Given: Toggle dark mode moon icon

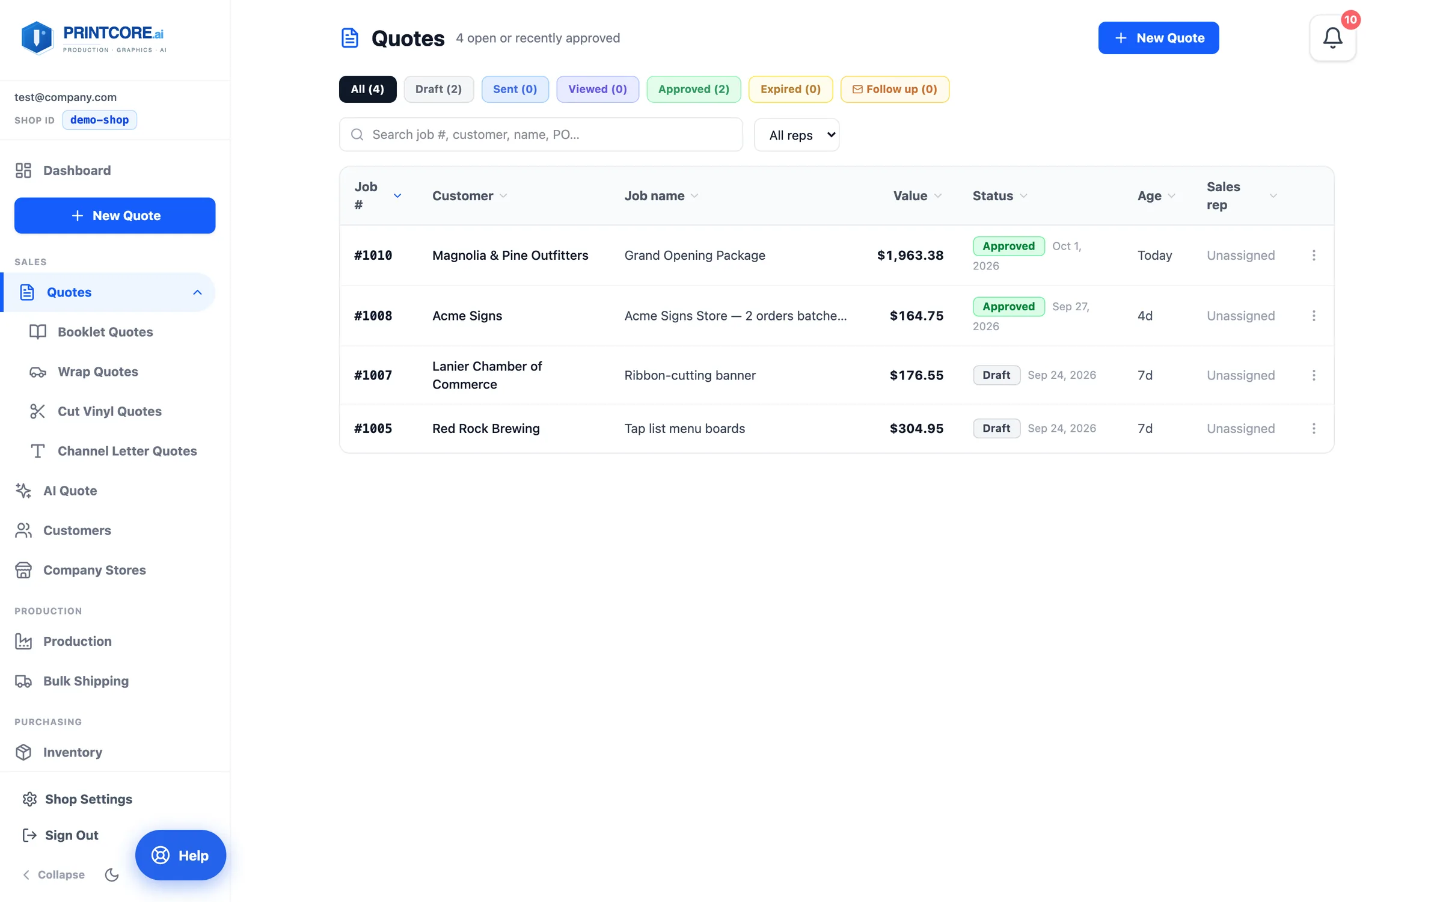Looking at the screenshot, I should pos(112,874).
